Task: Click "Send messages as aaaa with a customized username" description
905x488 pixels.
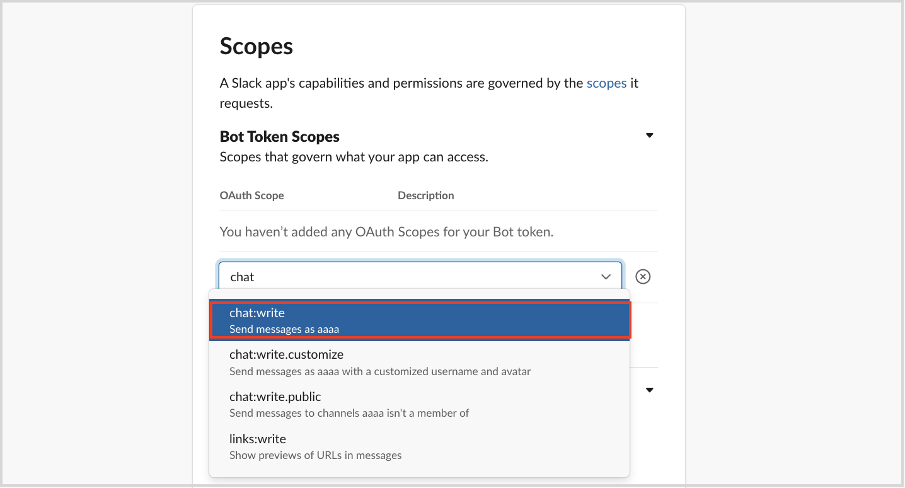Action: click(x=380, y=371)
